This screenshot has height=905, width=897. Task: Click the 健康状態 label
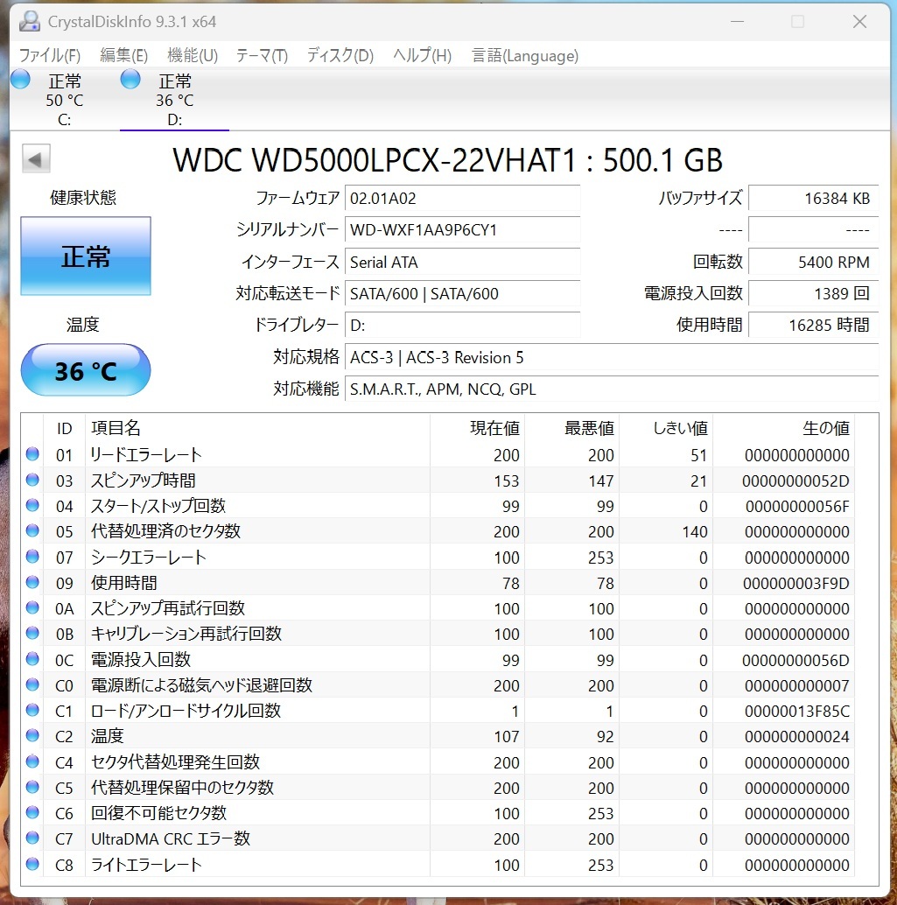(83, 198)
